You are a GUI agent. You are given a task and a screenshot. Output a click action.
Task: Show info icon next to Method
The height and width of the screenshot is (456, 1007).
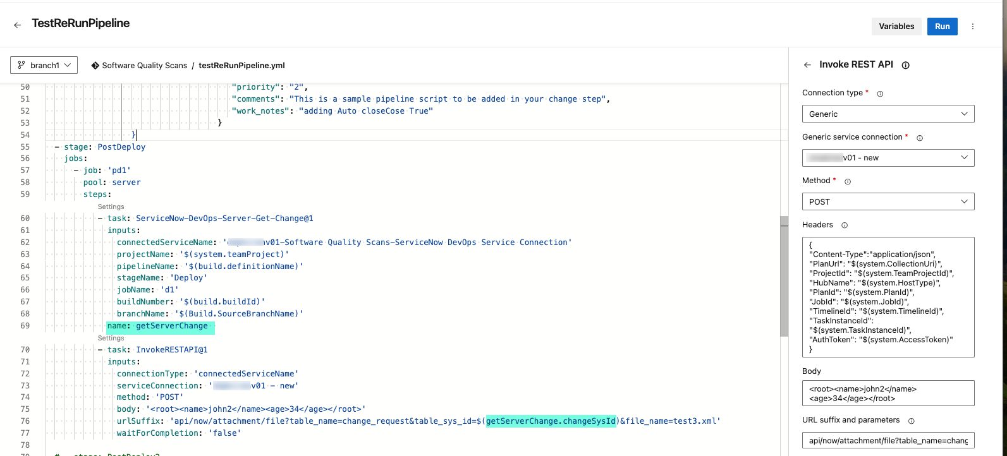(x=848, y=181)
